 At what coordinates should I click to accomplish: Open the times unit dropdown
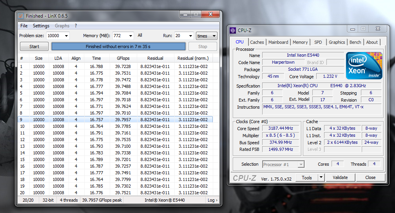click(x=206, y=36)
